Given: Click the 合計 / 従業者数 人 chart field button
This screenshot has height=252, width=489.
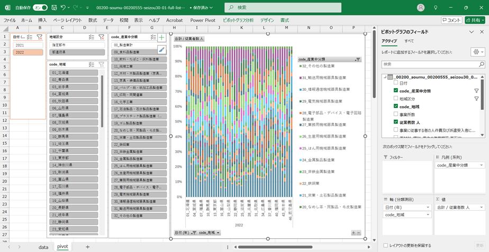Looking at the screenshot, I should pos(189,39).
